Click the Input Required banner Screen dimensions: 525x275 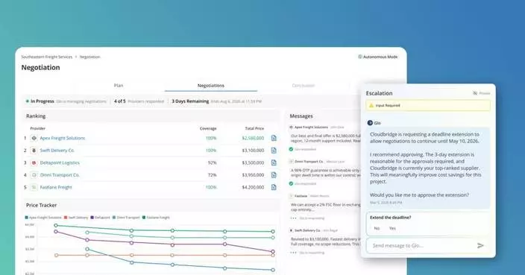click(x=428, y=105)
